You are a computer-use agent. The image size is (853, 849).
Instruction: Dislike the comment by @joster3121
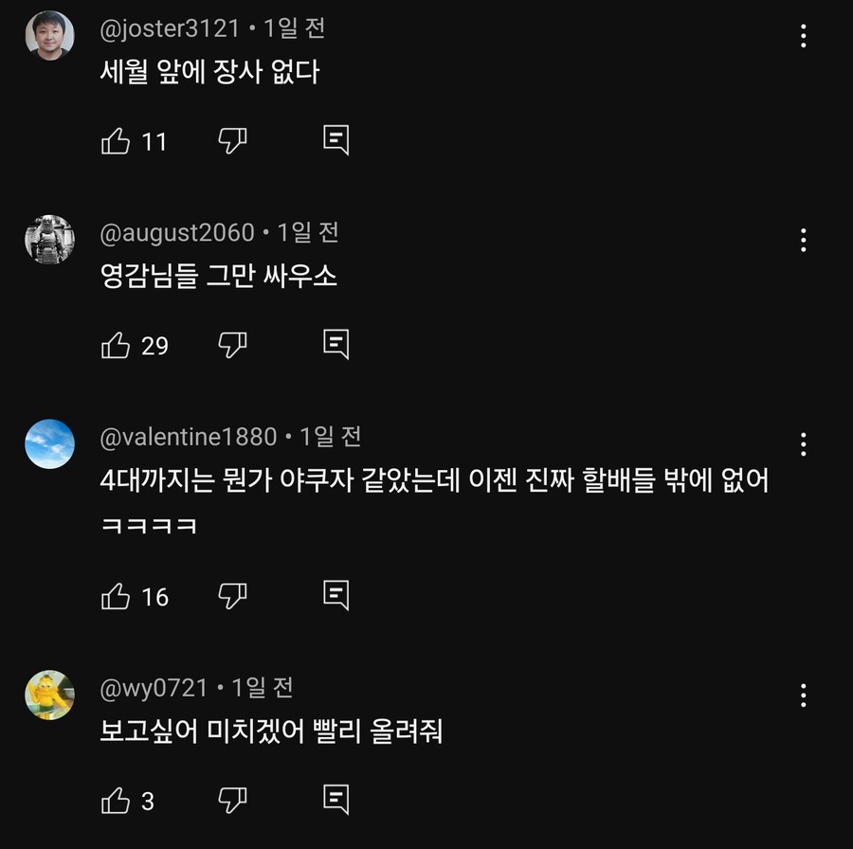(x=232, y=141)
